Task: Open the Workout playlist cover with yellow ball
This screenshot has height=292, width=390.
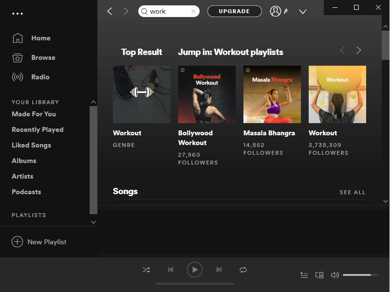Action: (337, 94)
